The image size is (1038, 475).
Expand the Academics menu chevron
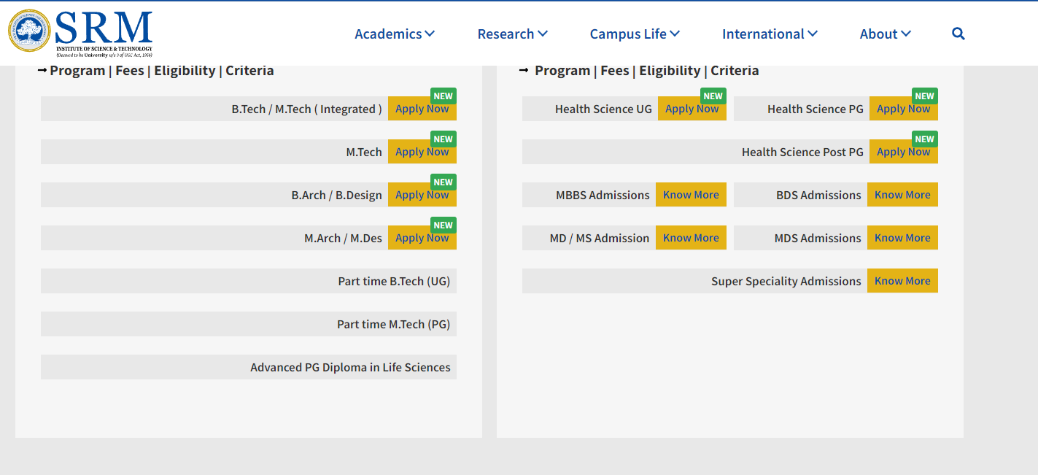coord(430,34)
